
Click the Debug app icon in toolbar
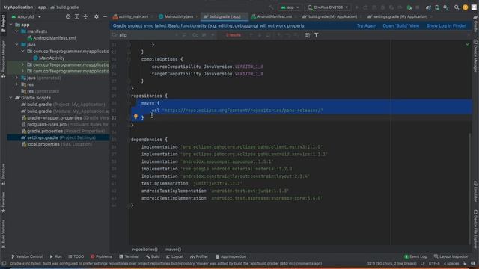382,7
